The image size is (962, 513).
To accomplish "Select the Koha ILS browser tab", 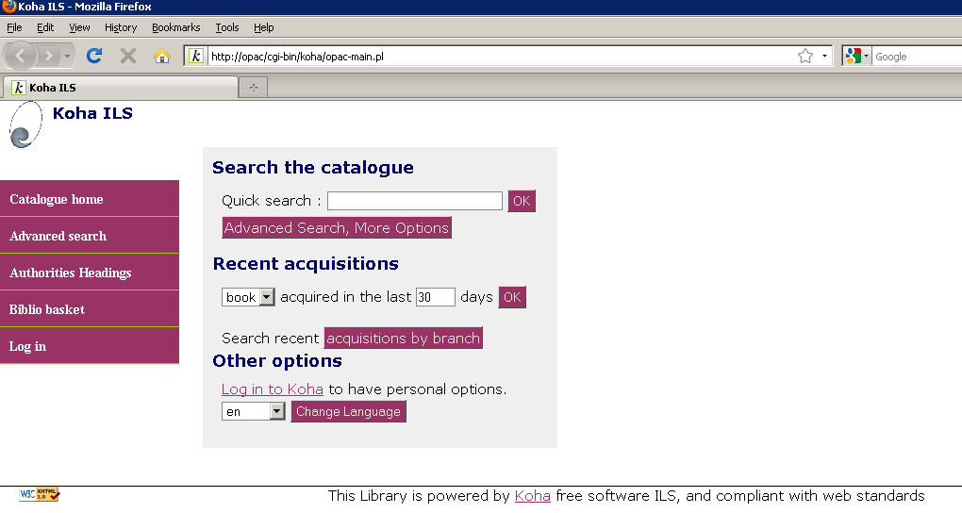I will pos(121,88).
